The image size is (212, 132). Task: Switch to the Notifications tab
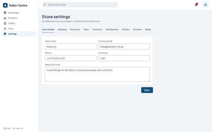click(112, 30)
